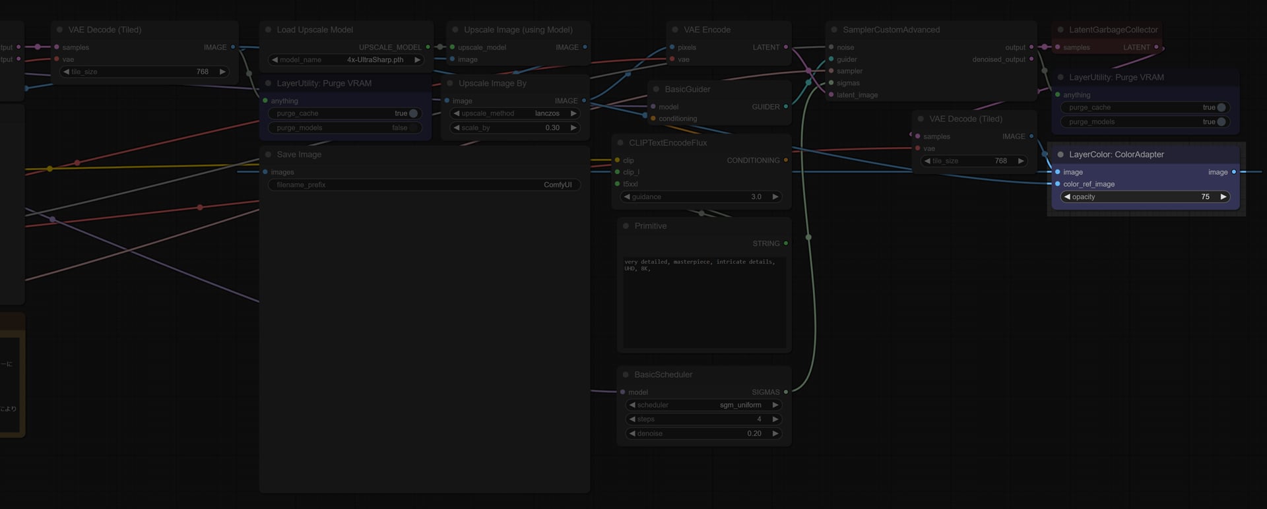Collapse the Save Image node using its dot
1267x509 pixels.
pos(268,154)
